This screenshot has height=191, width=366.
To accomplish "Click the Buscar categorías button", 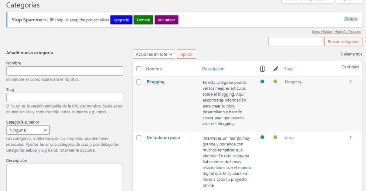I will pos(343,42).
